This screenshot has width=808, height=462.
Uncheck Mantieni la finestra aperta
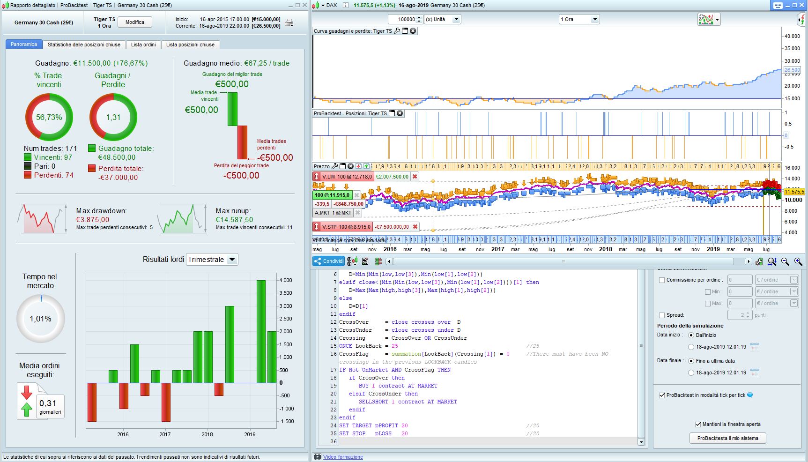(x=698, y=424)
